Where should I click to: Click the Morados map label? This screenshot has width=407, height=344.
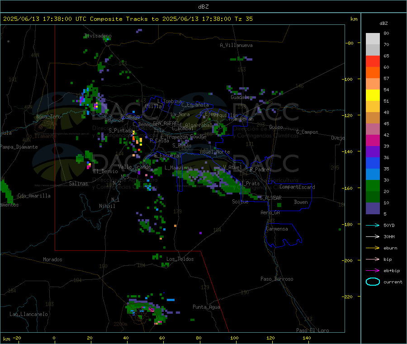pos(52,259)
